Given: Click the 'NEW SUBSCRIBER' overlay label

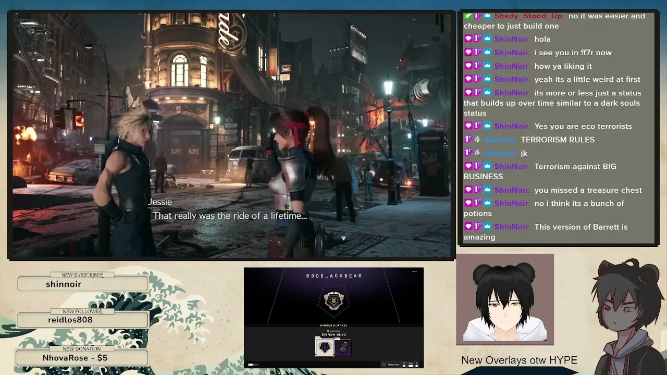Looking at the screenshot, I should pyautogui.click(x=82, y=275).
